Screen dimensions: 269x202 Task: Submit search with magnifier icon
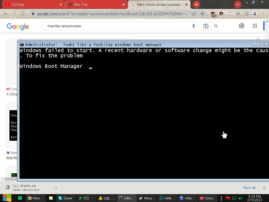point(216,26)
